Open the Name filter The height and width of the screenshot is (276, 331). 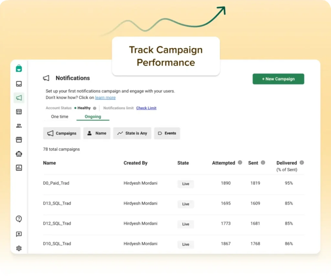97,133
